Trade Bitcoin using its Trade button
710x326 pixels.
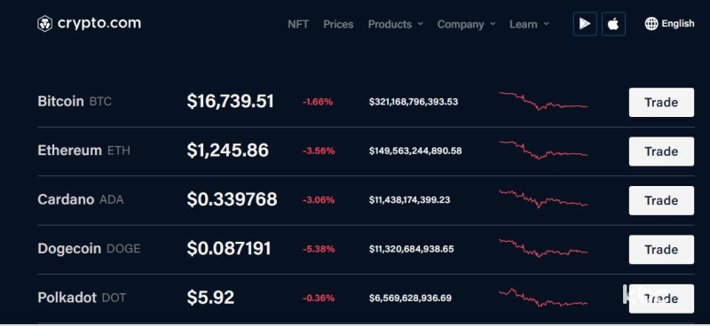(x=661, y=102)
